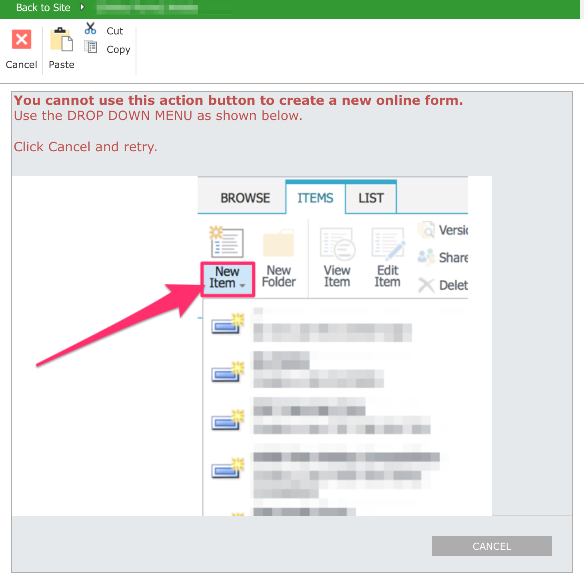584x577 pixels.
Task: Click the Cut scissors icon
Action: [90, 29]
